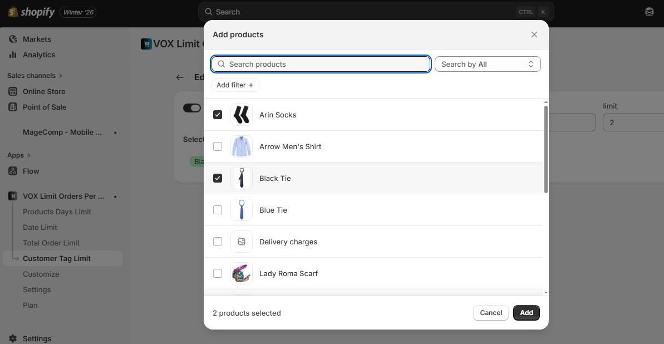Click the Settings gear icon in sidebar
Viewport: 664px width, 344px height.
(x=13, y=338)
